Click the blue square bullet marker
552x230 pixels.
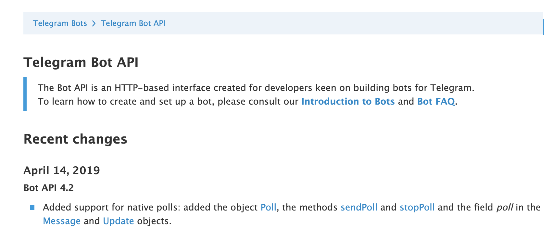point(32,208)
